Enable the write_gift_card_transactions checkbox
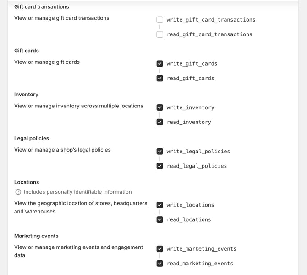Image resolution: width=307 pixels, height=275 pixels. pos(159,20)
